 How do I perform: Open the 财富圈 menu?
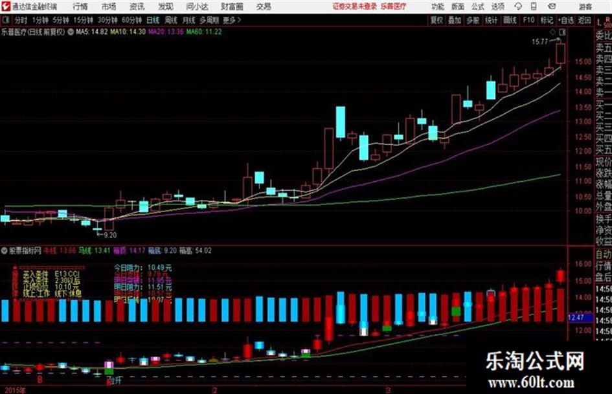pos(232,6)
